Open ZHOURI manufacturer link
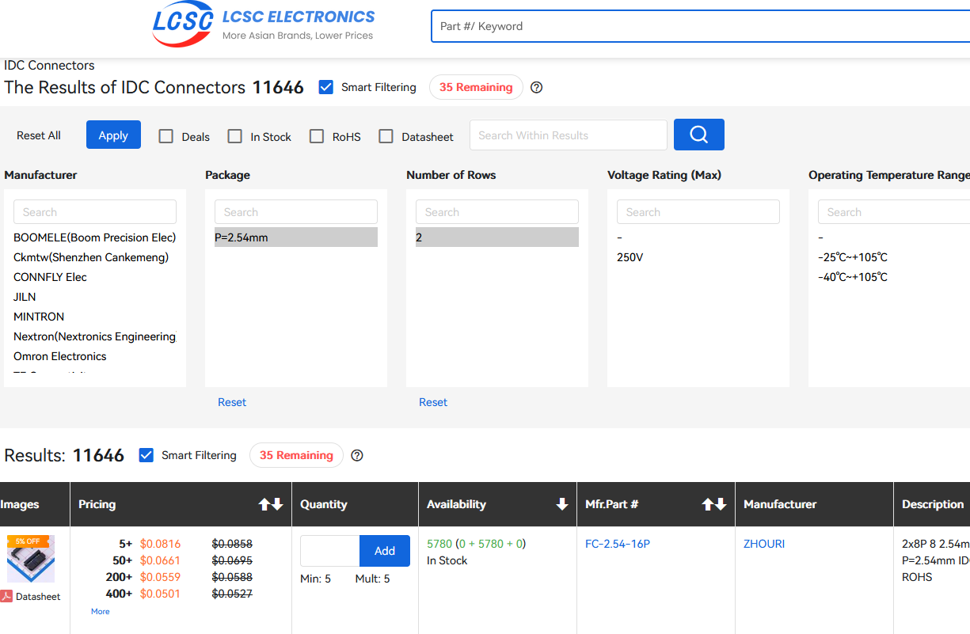The height and width of the screenshot is (634, 970). [x=764, y=544]
